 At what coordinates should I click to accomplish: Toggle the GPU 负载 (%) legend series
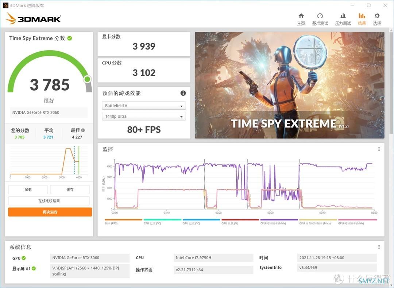[x=240, y=222]
